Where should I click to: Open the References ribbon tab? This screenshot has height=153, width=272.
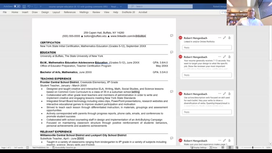(x=70, y=12)
